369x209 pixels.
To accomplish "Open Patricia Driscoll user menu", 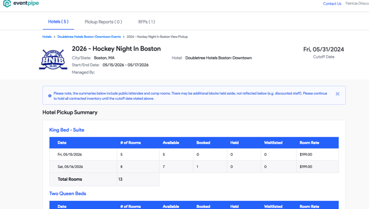I will (357, 3).
